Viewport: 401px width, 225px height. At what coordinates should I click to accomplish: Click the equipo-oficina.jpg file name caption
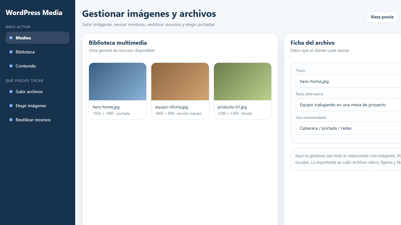tap(171, 107)
